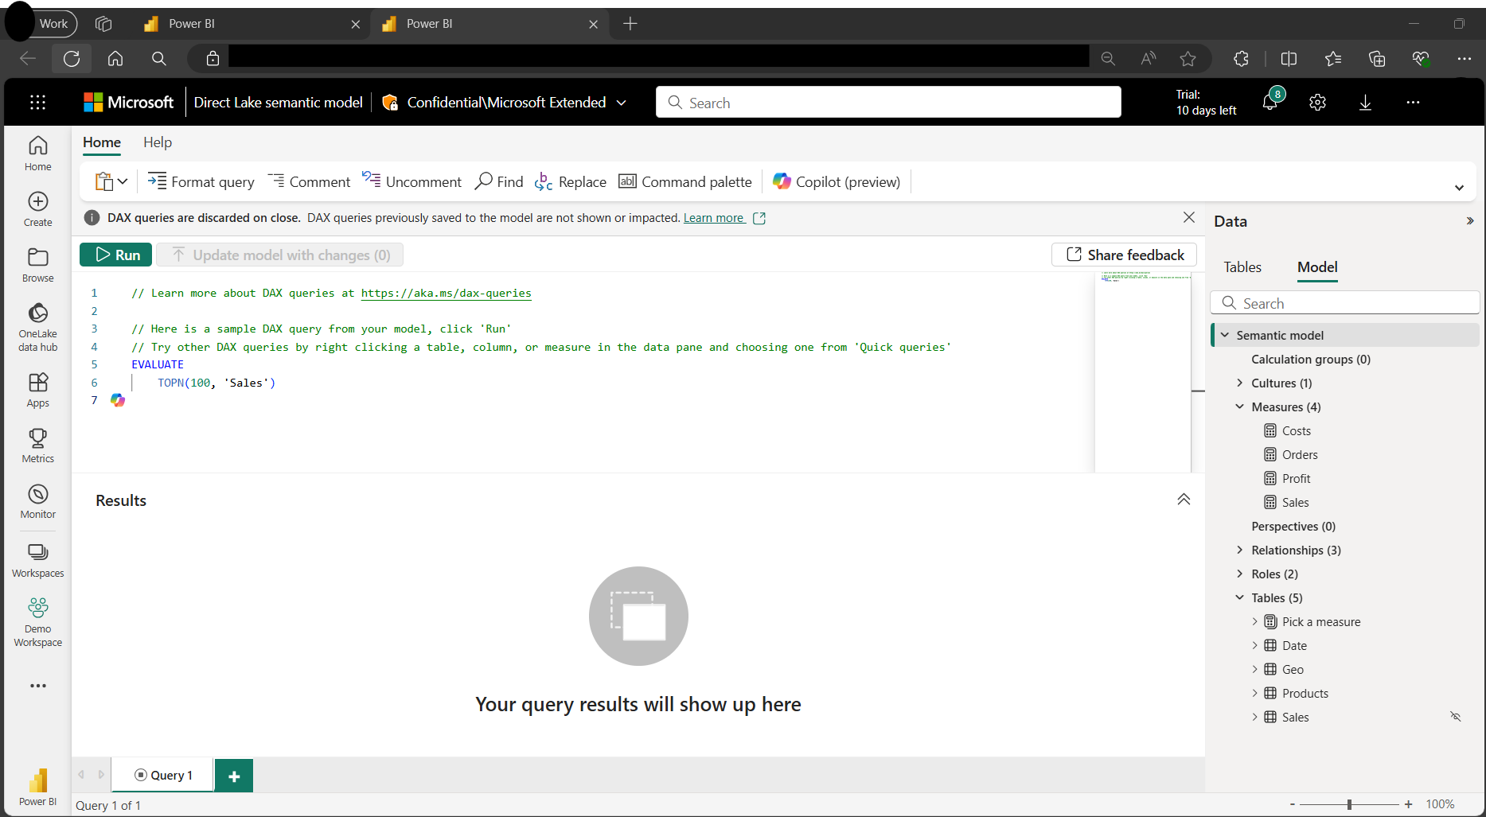Switch to the Tables tab

pyautogui.click(x=1242, y=267)
